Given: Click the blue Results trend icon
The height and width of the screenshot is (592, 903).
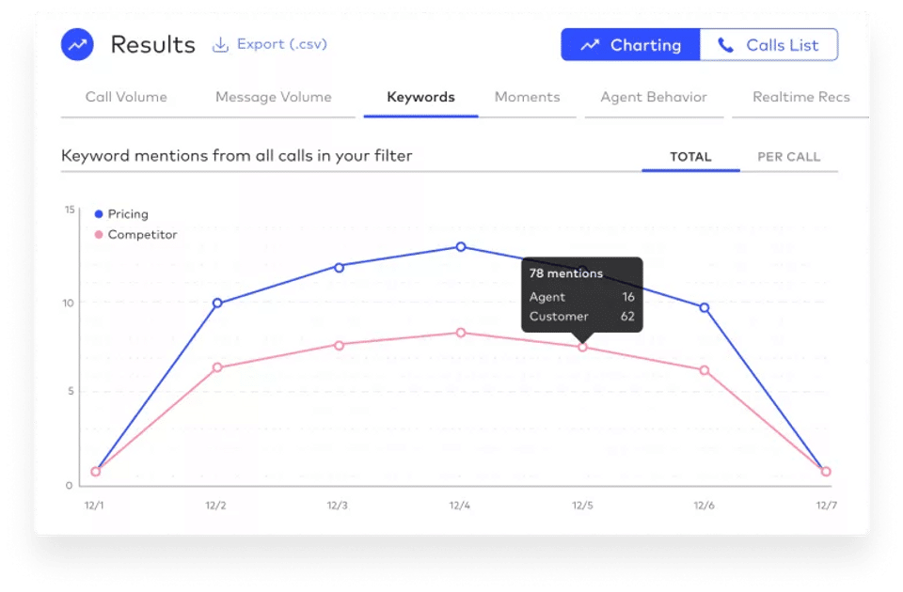Looking at the screenshot, I should pyautogui.click(x=77, y=44).
